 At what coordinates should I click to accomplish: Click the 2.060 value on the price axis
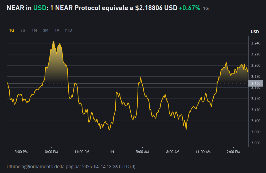pos(256,143)
